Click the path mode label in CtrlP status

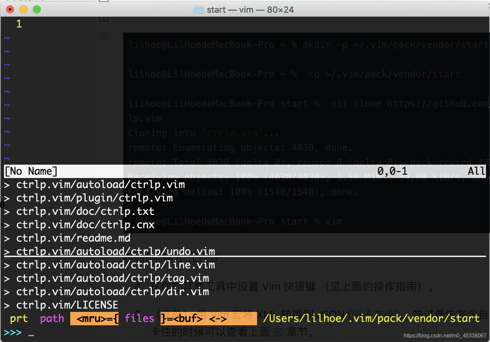coord(52,319)
